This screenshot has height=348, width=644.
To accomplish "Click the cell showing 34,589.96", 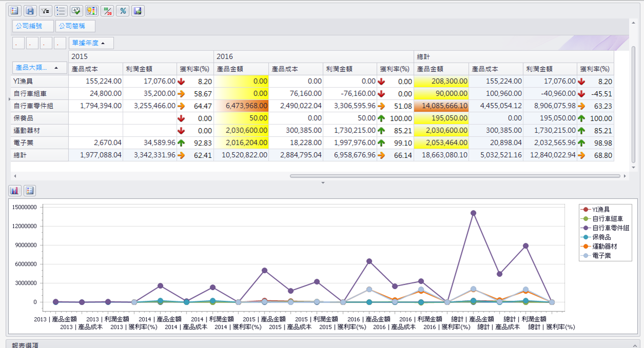I will [x=150, y=142].
